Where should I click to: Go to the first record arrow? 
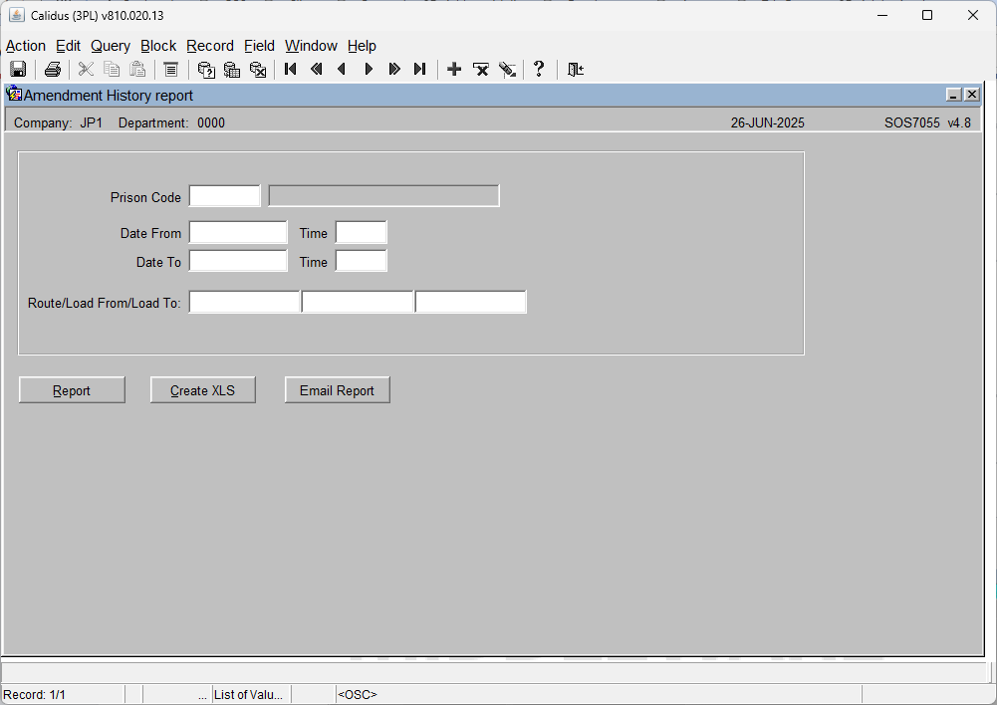291,69
